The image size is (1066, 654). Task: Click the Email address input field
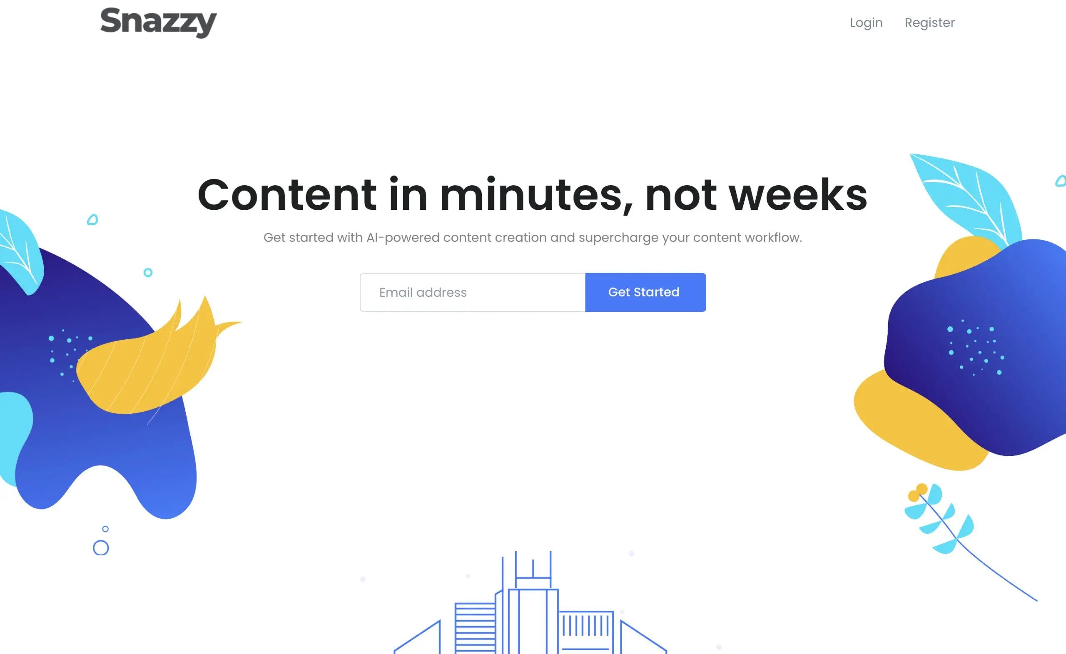(472, 292)
